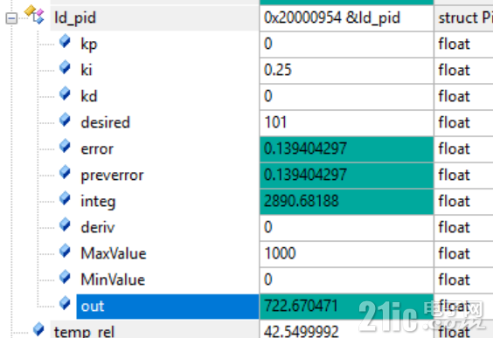The image size is (493, 338).
Task: Select the preverror member row
Action: coord(112,176)
